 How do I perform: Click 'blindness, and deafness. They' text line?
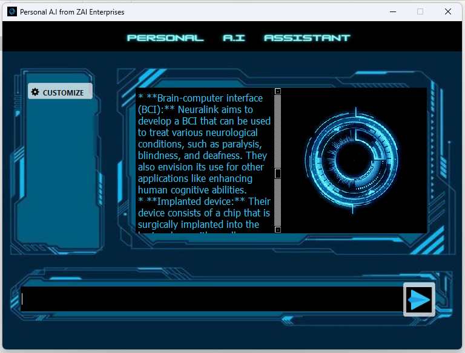point(202,155)
